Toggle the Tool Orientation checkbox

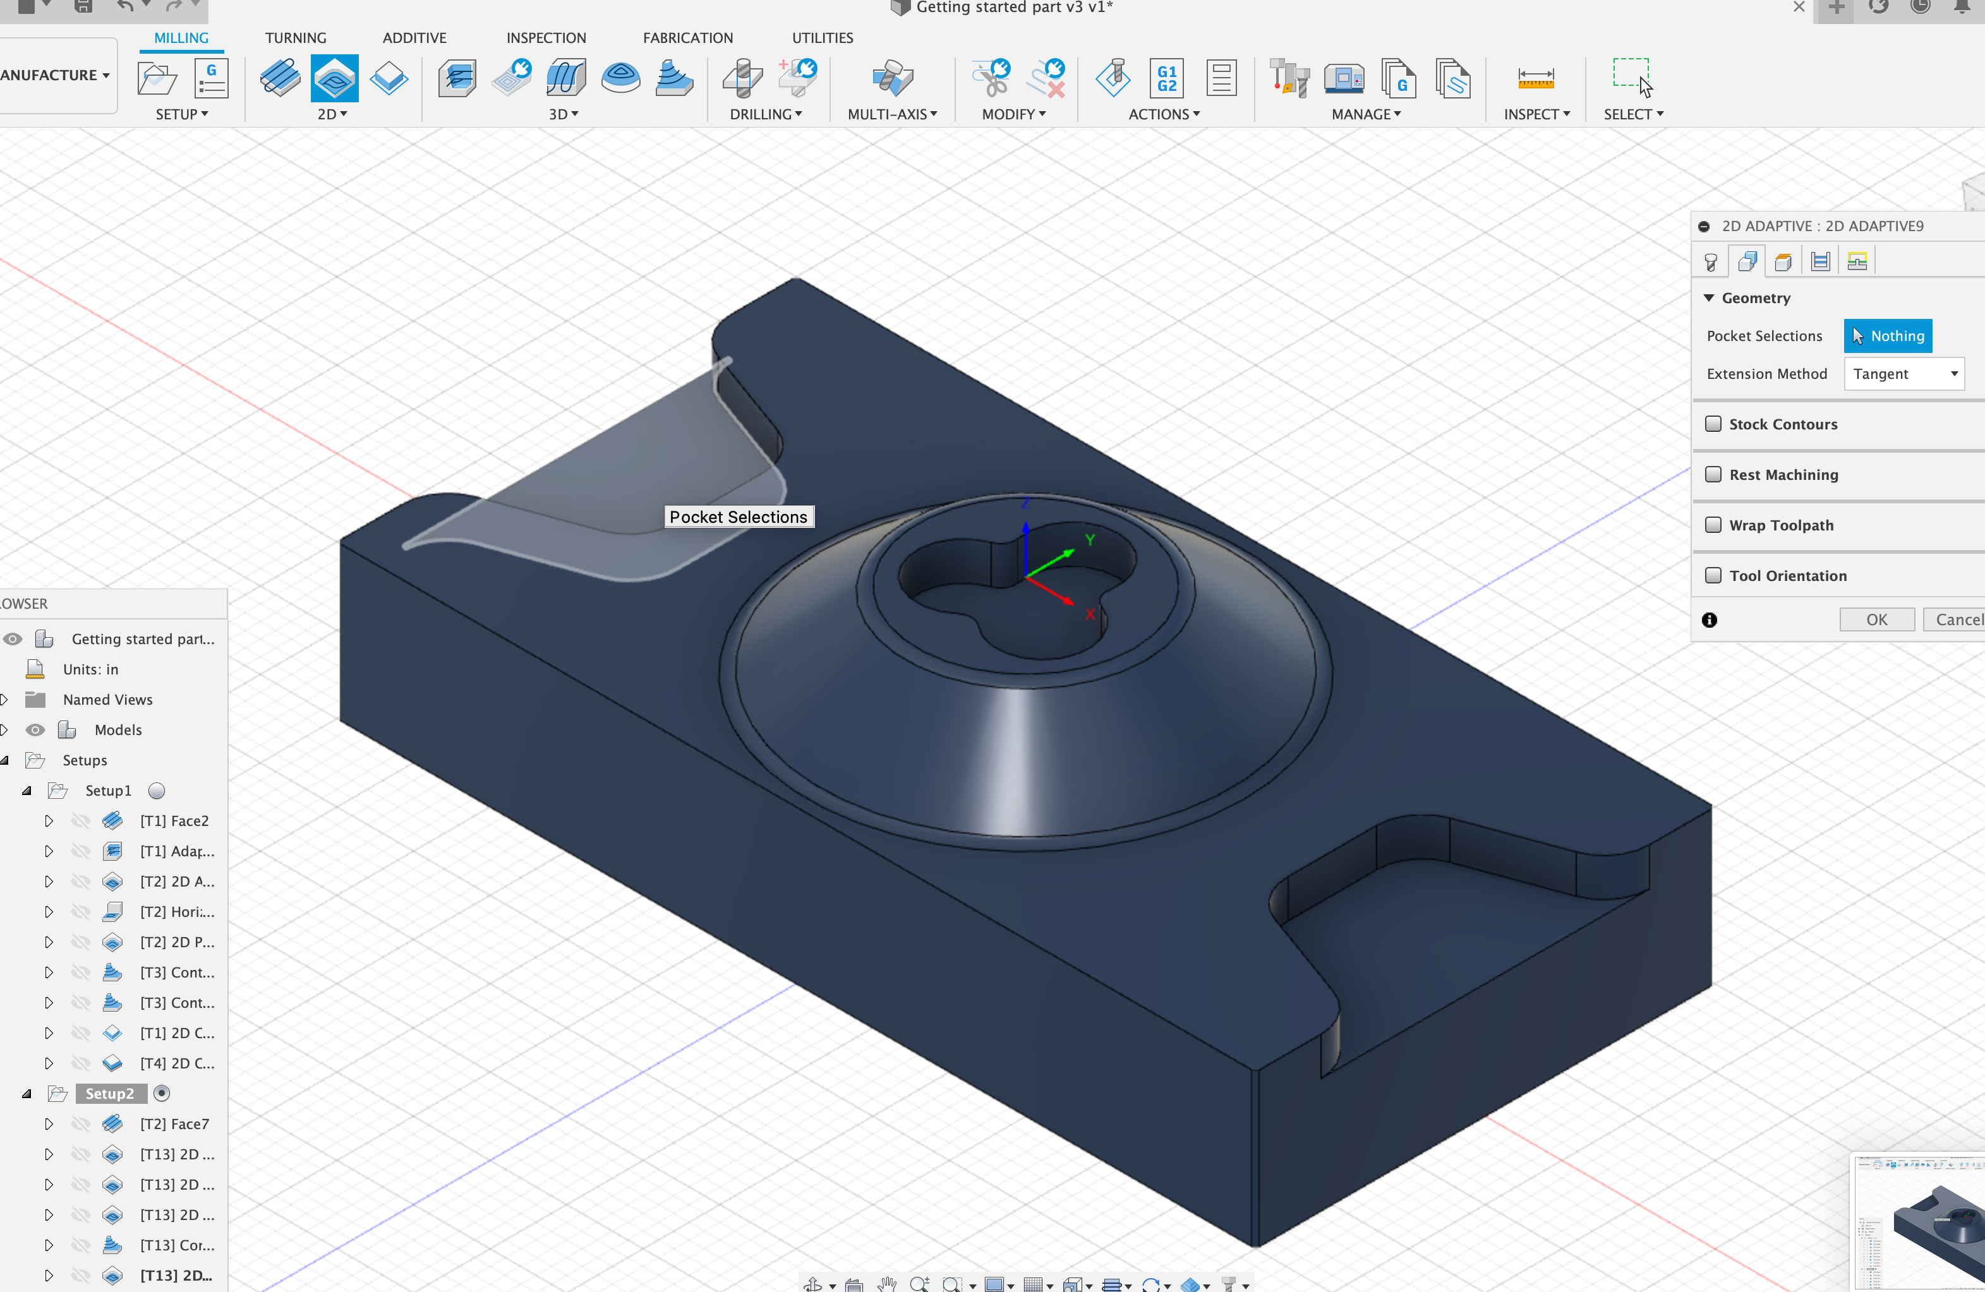coord(1714,576)
